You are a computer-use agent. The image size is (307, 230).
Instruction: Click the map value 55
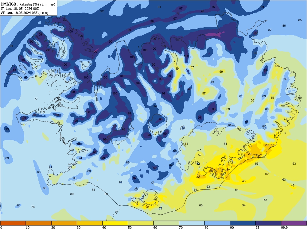(273, 98)
